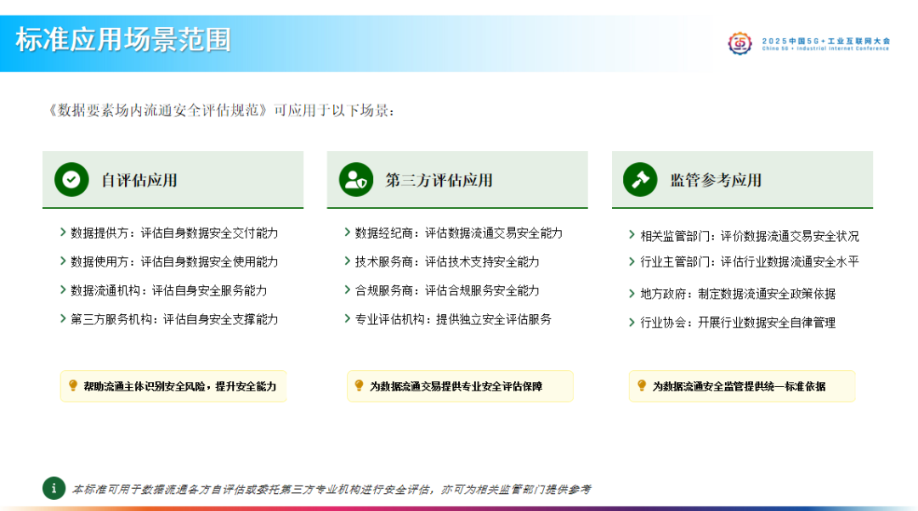Click lightbulb icon beside 为数据流通交易提供专业安全评估保障
The image size is (918, 511).
(x=359, y=385)
